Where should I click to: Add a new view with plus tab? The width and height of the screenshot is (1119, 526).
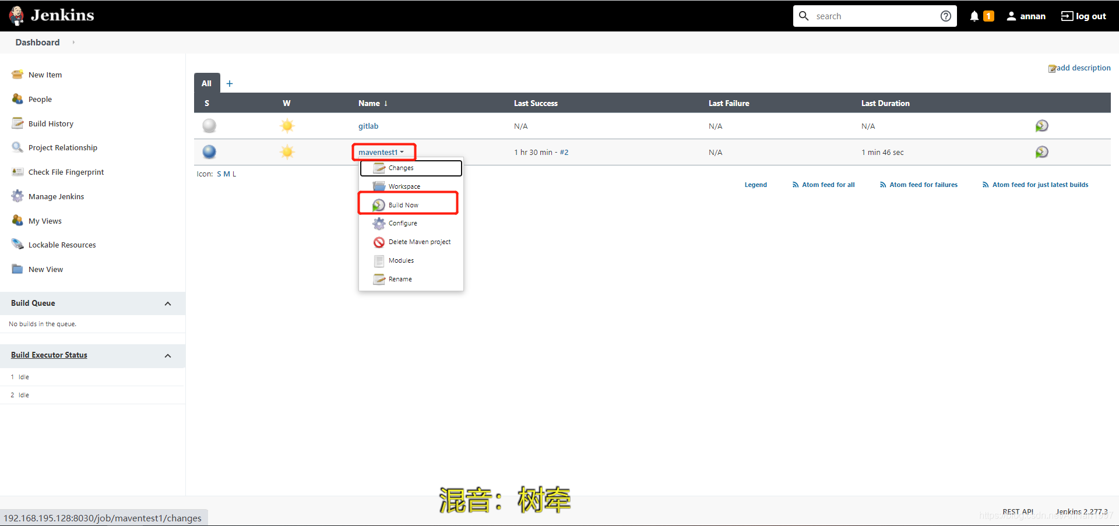pyautogui.click(x=230, y=83)
